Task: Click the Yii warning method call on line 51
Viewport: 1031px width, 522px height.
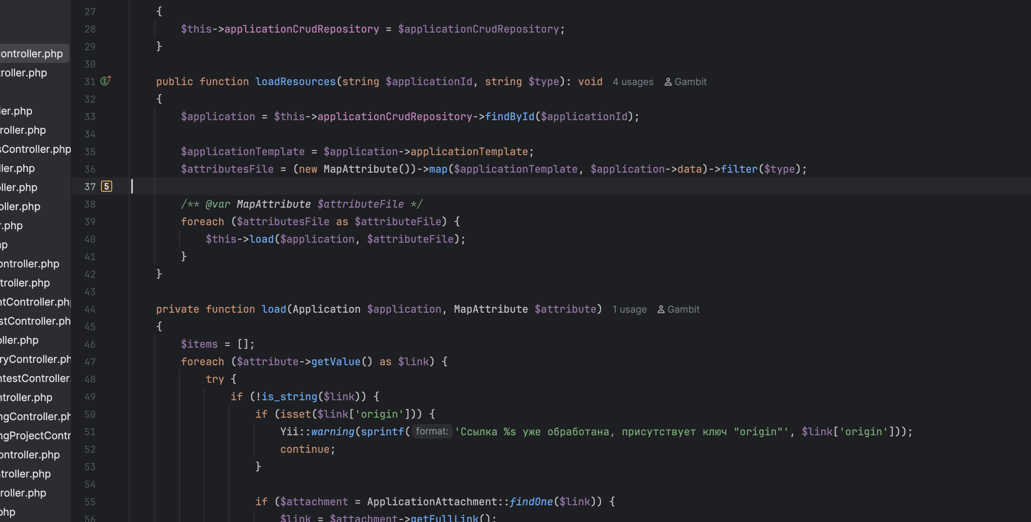Action: [333, 432]
